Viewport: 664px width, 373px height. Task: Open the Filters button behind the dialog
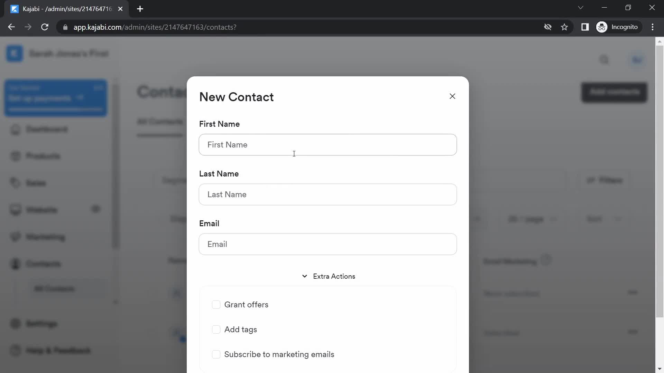[605, 180]
